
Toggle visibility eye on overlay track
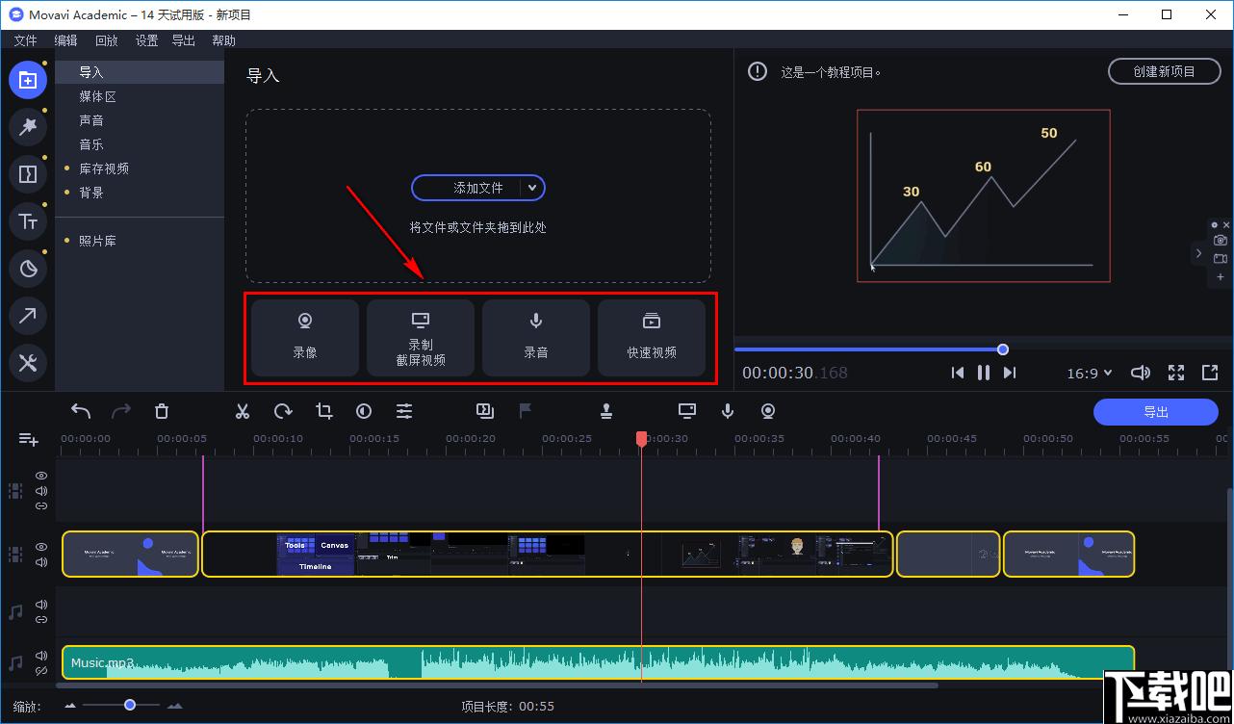(41, 476)
